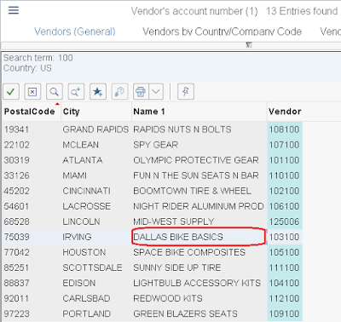Select vendor number 110100
Viewport: 341px width, 322px height.
click(x=285, y=175)
